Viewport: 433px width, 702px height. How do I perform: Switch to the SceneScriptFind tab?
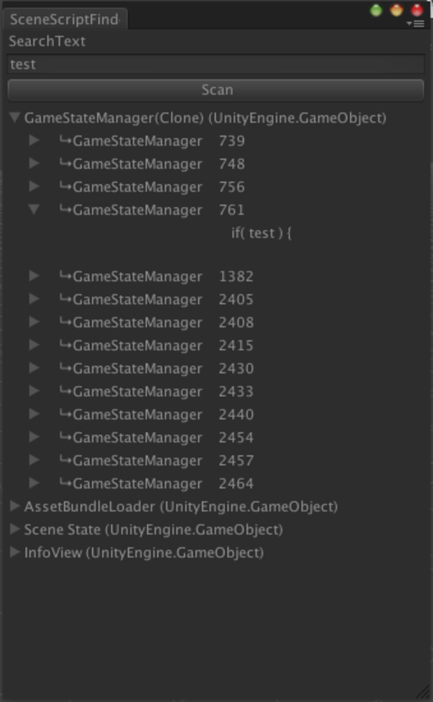tap(65, 19)
